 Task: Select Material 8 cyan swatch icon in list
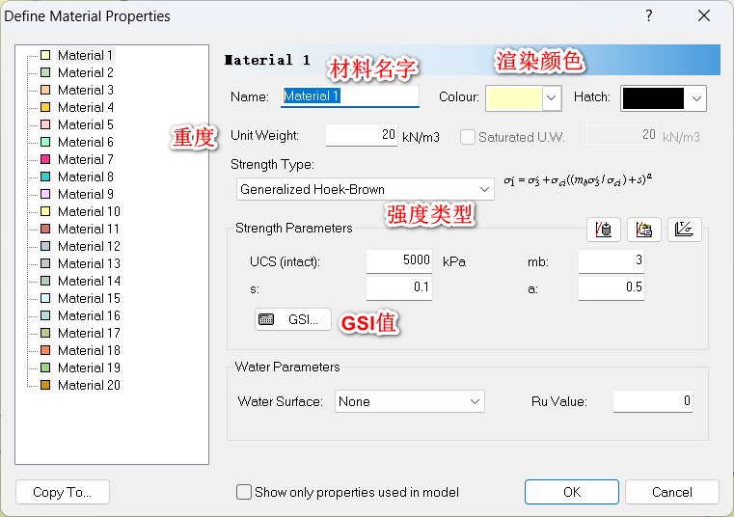[45, 177]
